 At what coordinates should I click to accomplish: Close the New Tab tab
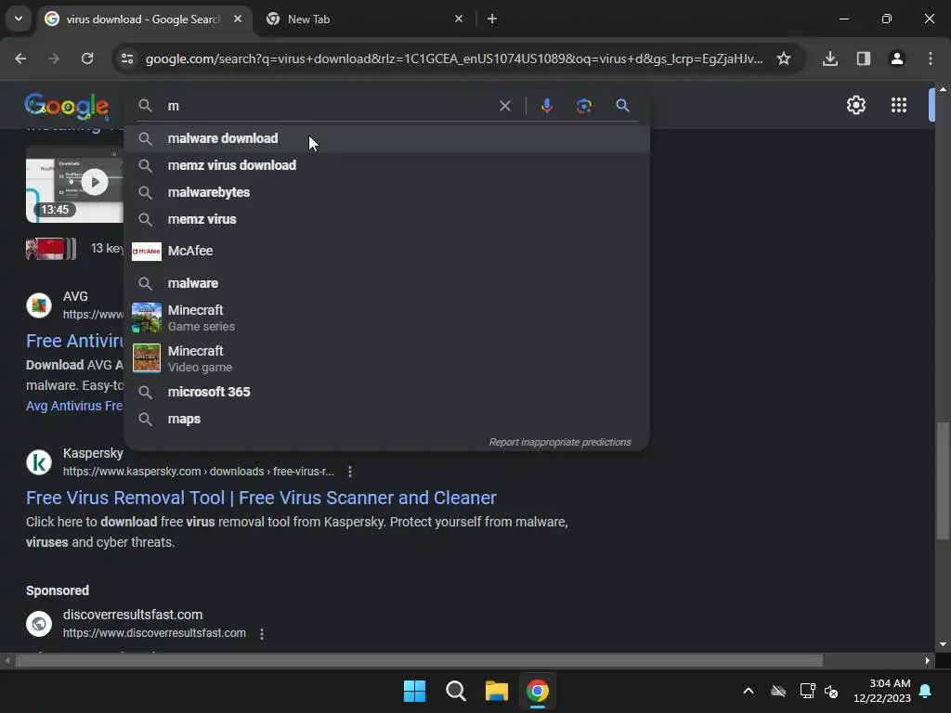(459, 19)
